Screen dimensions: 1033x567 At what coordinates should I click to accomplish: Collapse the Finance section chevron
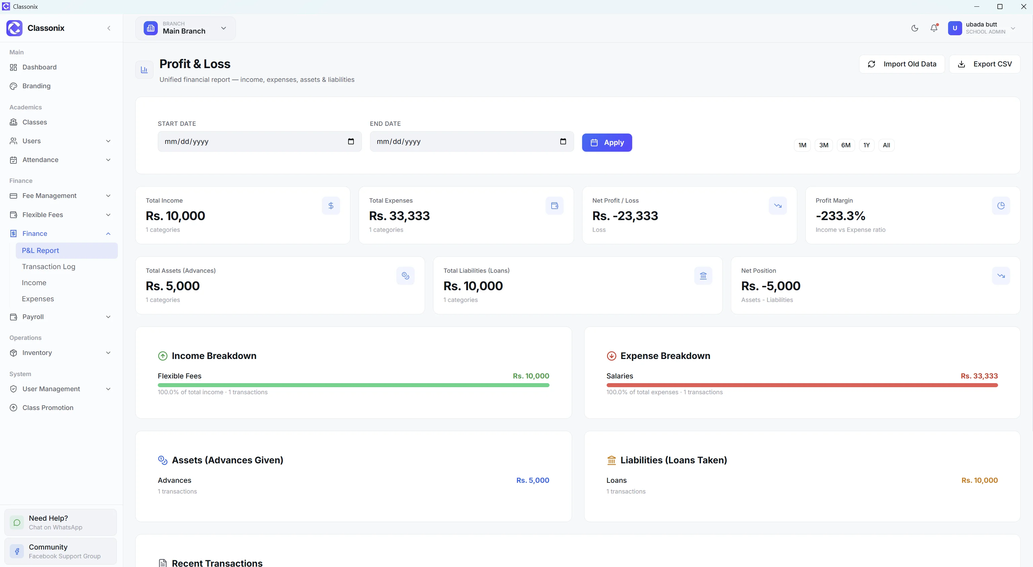click(x=108, y=234)
